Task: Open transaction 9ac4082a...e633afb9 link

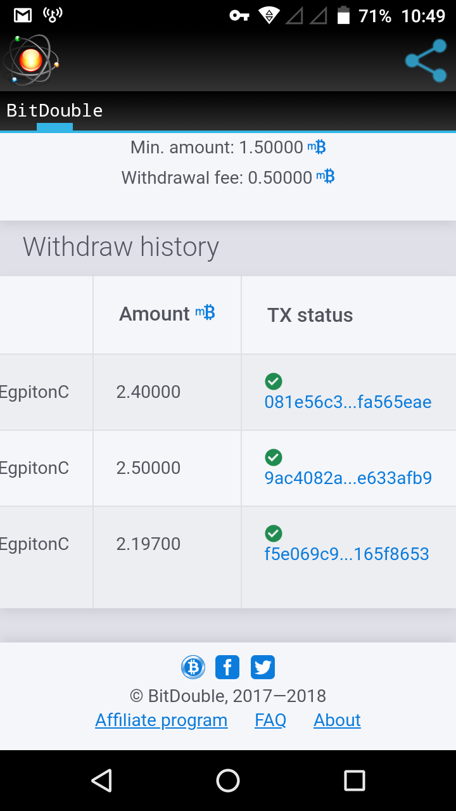Action: pyautogui.click(x=348, y=478)
